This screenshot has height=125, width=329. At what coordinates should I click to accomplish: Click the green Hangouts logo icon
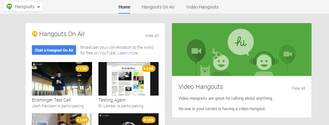9,7
